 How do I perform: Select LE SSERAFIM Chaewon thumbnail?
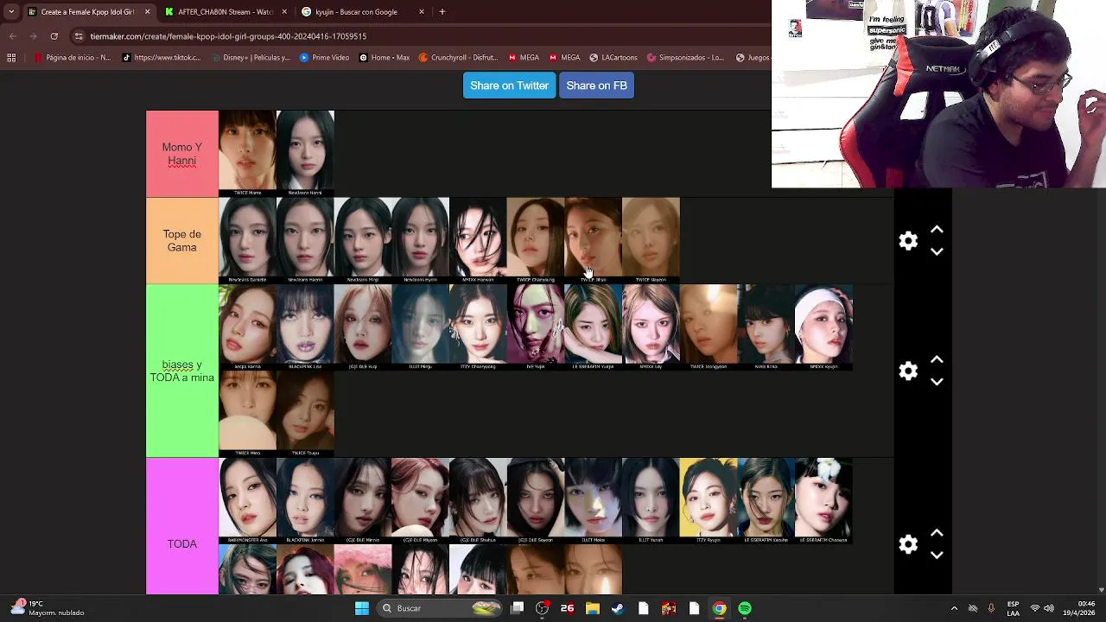(823, 501)
